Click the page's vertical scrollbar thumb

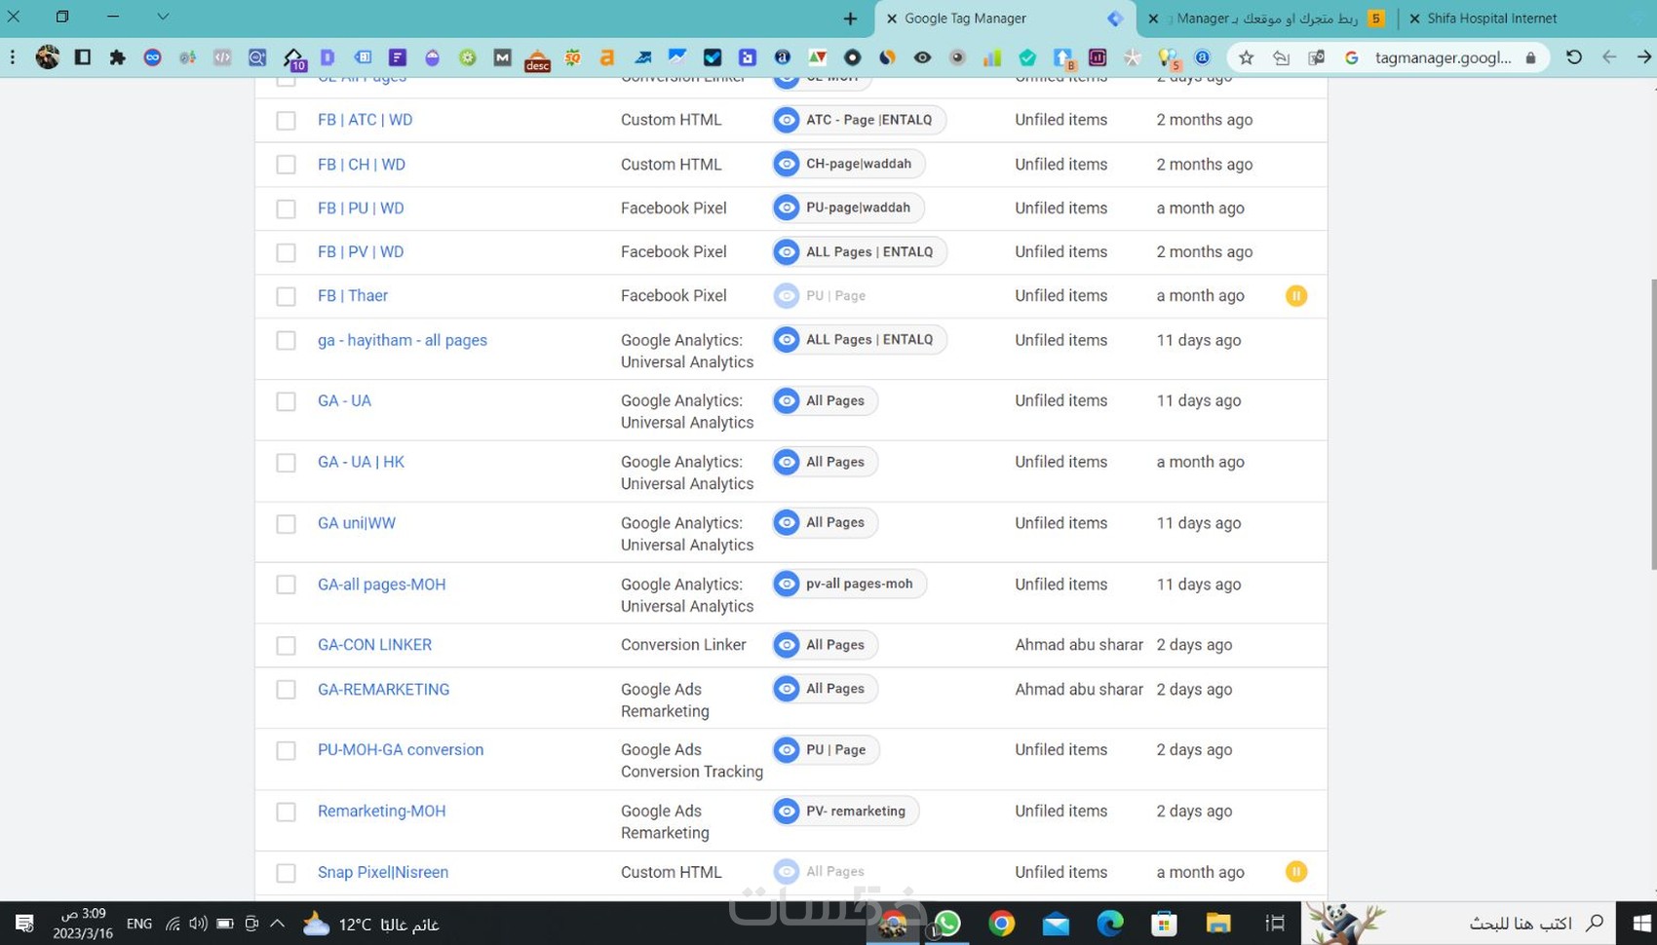point(1653,424)
